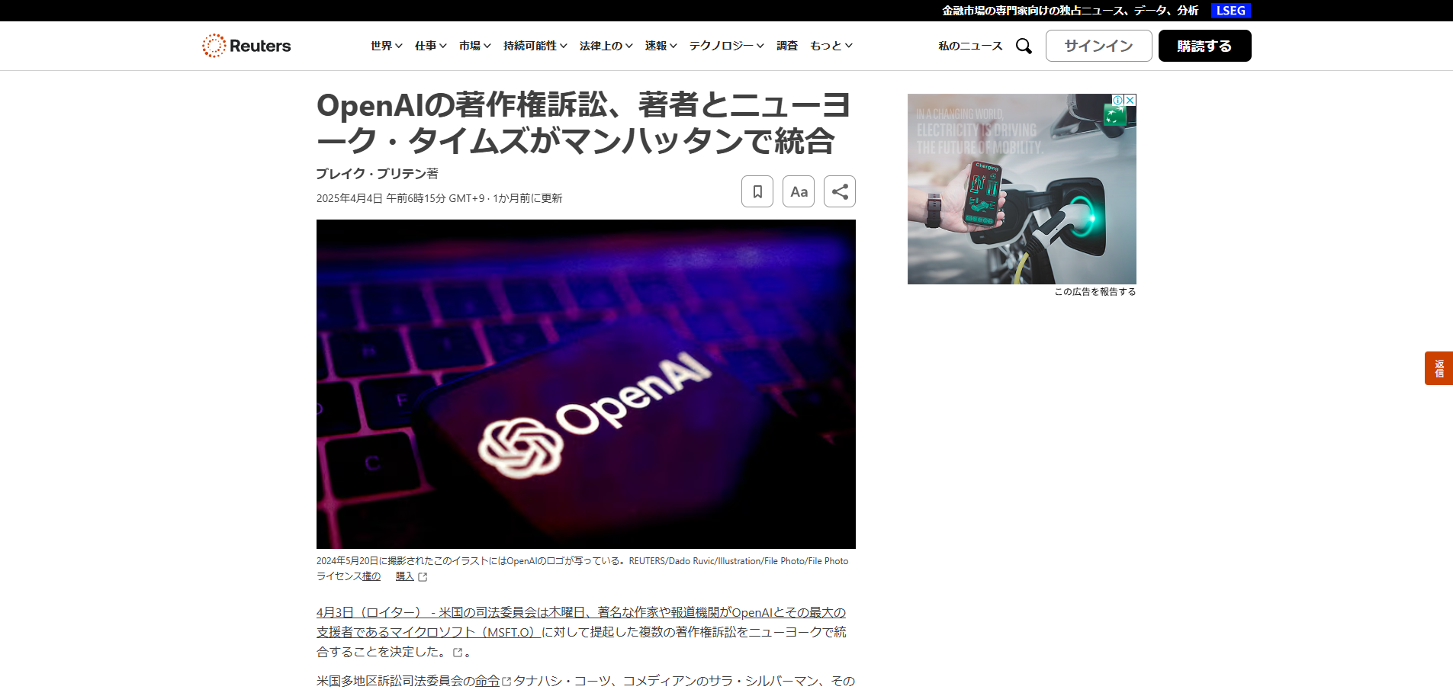Bookmark this article with the save icon
Screen dimensions: 1453x693
[x=757, y=191]
